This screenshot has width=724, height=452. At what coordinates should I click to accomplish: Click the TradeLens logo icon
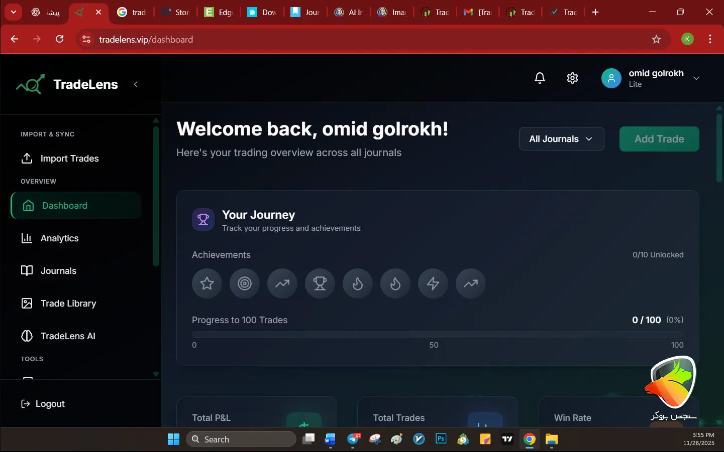click(x=31, y=84)
